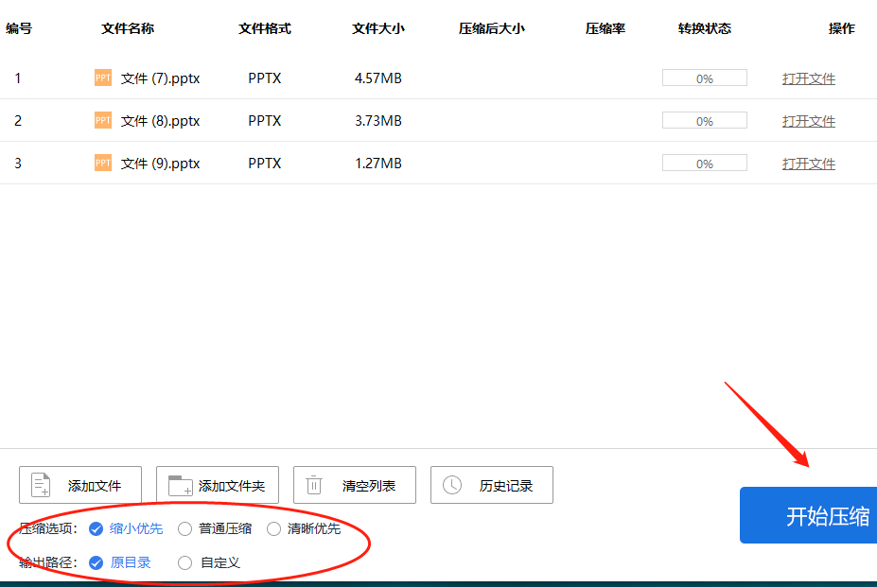Choose 自定义 output path option
This screenshot has width=877, height=587.
209,563
